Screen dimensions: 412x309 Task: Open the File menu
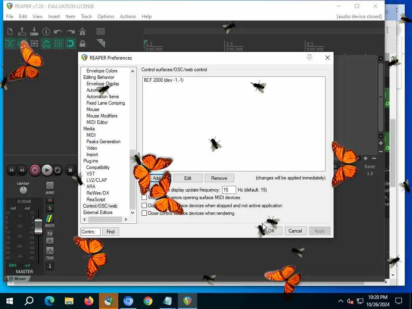10,16
